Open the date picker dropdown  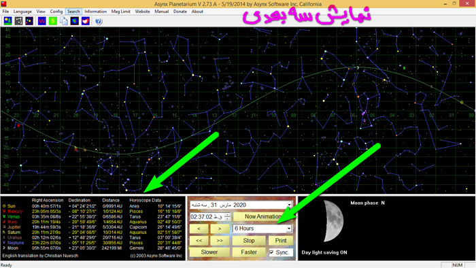click(289, 205)
